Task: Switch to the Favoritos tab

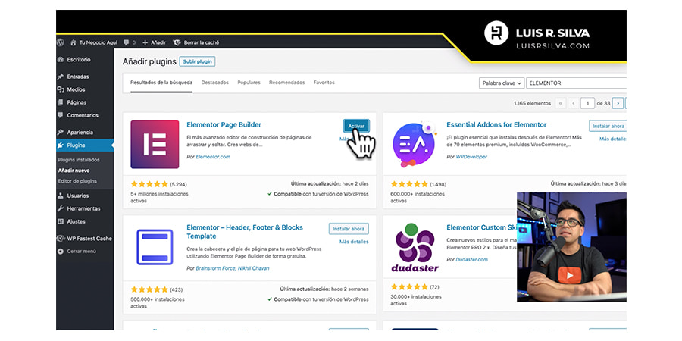Action: point(324,82)
